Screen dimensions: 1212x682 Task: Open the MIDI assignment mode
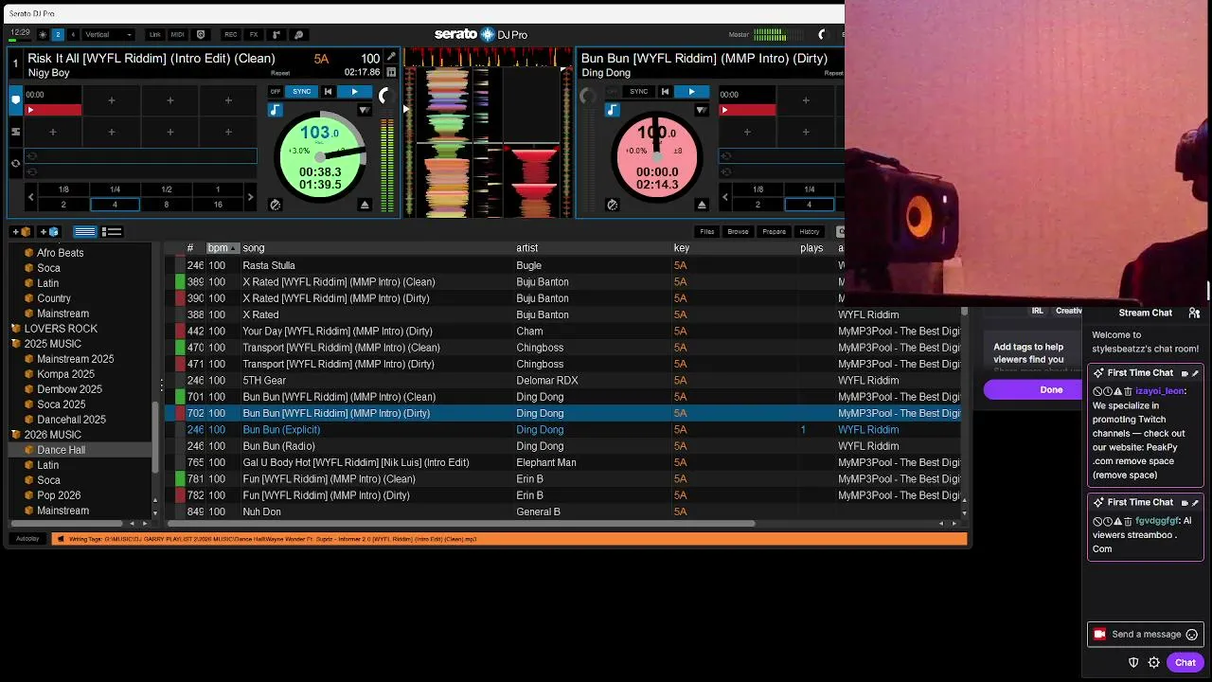pyautogui.click(x=177, y=35)
